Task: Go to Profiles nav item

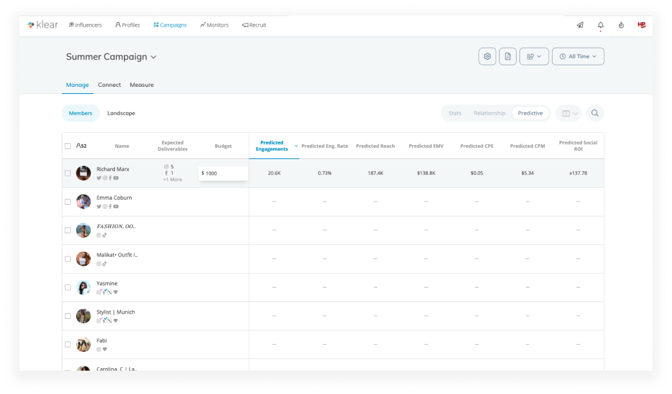Action: coord(128,25)
